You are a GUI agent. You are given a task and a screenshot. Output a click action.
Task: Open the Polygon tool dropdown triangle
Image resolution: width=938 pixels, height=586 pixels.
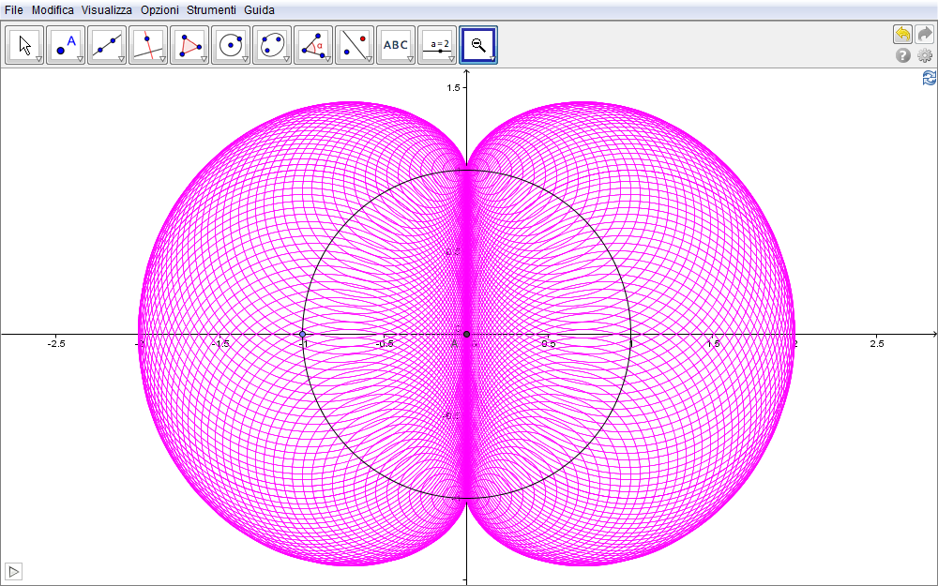204,59
